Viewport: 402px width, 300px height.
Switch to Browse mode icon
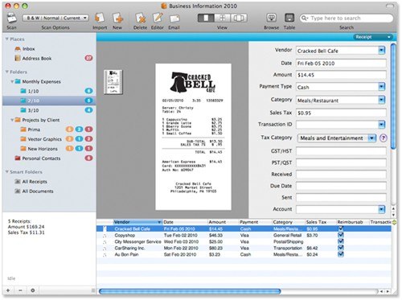(271, 18)
